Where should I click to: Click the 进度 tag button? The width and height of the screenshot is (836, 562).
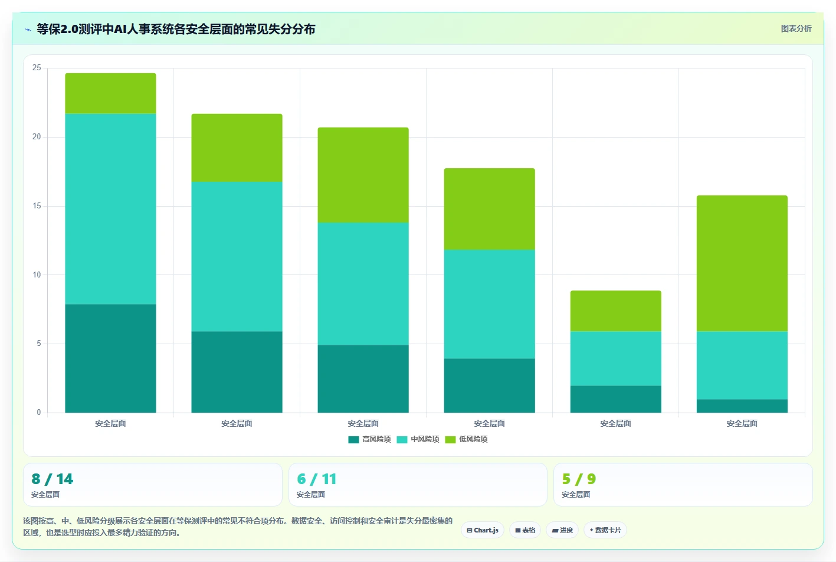click(x=562, y=530)
